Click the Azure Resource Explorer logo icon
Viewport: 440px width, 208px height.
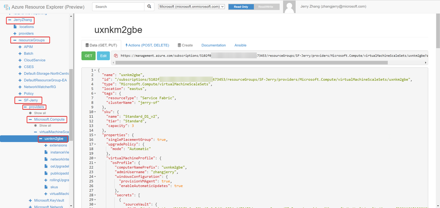[x=7, y=7]
